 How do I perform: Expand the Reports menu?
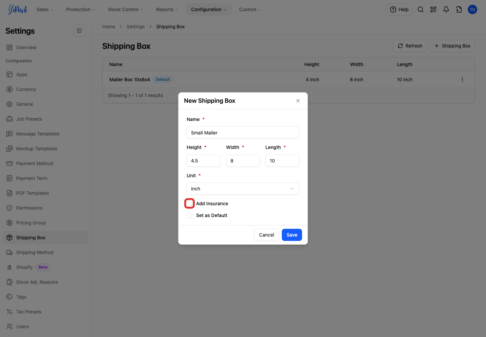[167, 9]
